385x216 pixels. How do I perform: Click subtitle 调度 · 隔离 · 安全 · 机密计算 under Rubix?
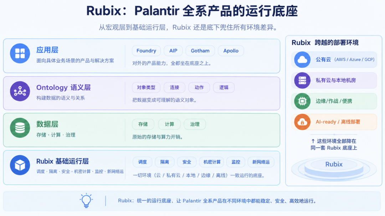pyautogui.click(x=80, y=172)
